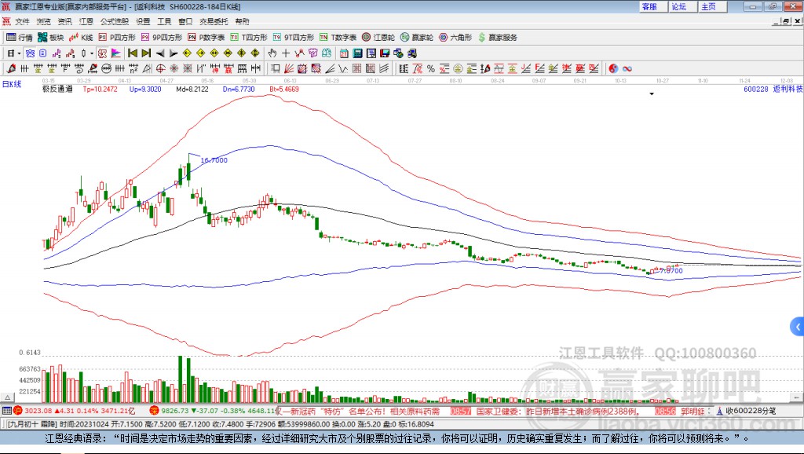Click the scrolling news ticker headline
This screenshot has width=804, height=454.
point(360,411)
